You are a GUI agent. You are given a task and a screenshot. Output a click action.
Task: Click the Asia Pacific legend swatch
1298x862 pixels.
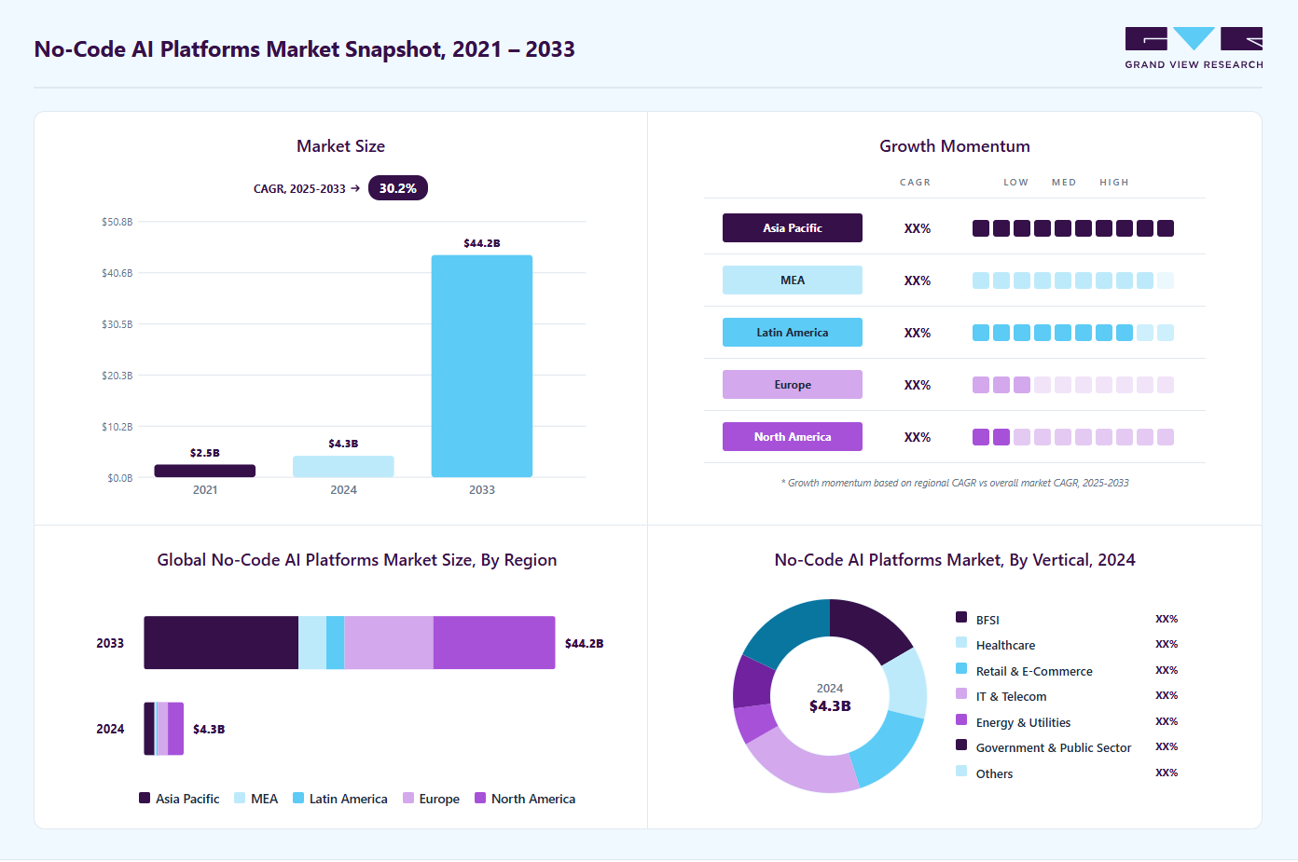pos(145,798)
